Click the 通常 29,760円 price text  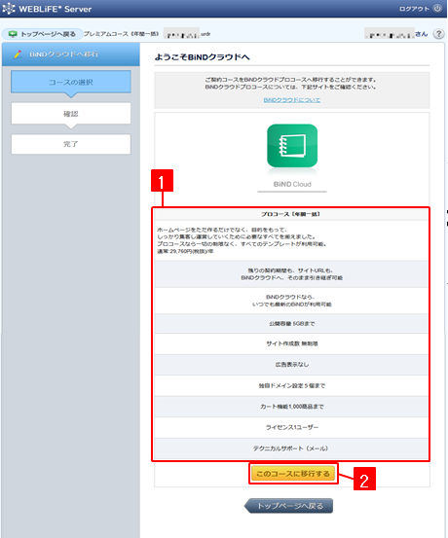point(185,252)
